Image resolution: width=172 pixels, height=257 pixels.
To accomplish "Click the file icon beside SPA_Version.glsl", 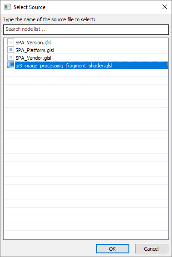I will coord(10,42).
